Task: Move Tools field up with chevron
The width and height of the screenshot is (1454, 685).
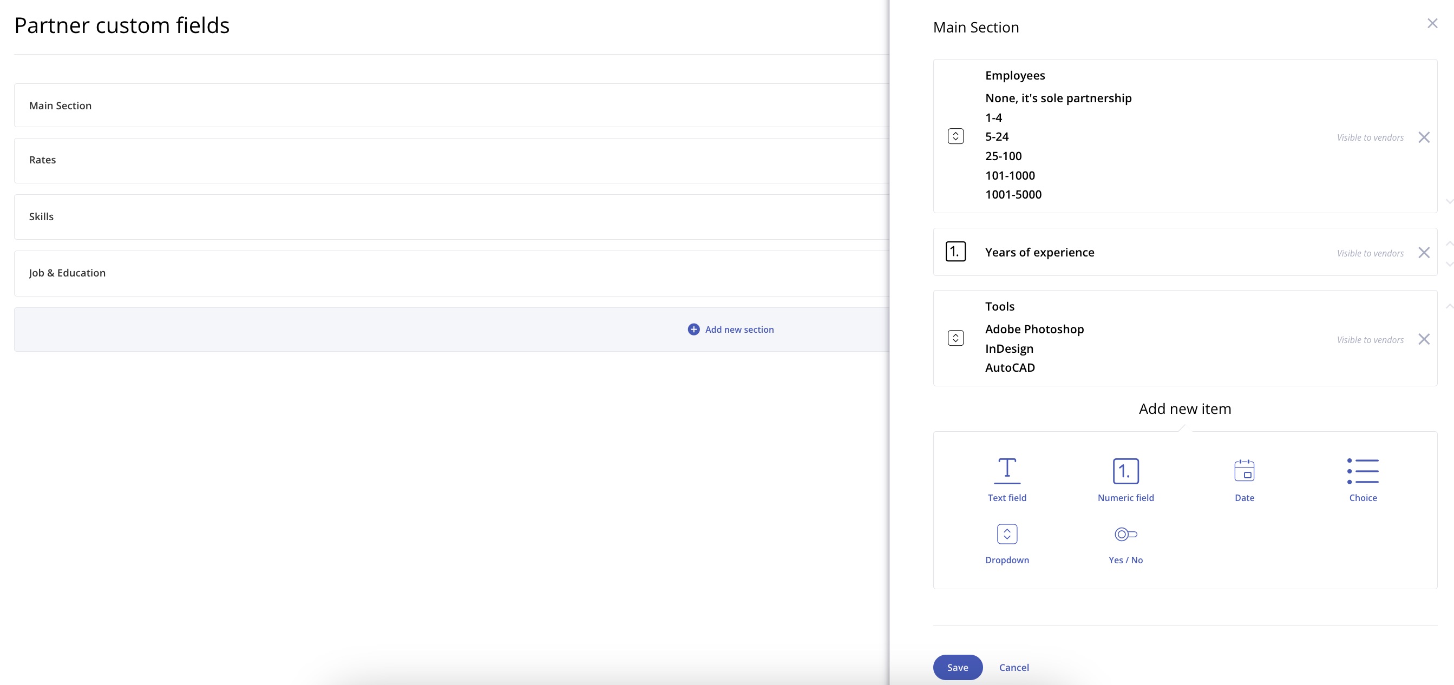Action: (1449, 306)
